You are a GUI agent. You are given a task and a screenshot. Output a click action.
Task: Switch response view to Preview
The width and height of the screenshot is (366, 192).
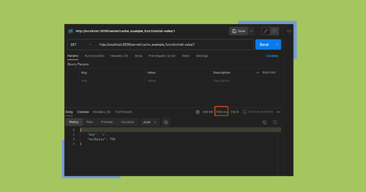(x=107, y=122)
